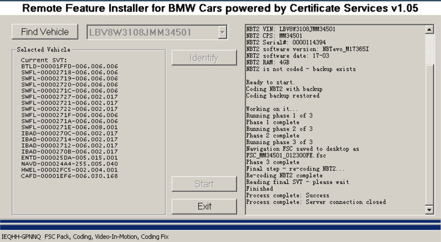Select the IBAD-0000270C-006.002.017 line
Screen dimensions: 441x242
coord(69,134)
